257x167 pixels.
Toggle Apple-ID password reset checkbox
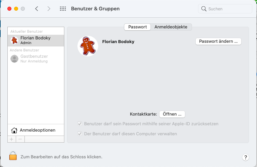click(80, 124)
